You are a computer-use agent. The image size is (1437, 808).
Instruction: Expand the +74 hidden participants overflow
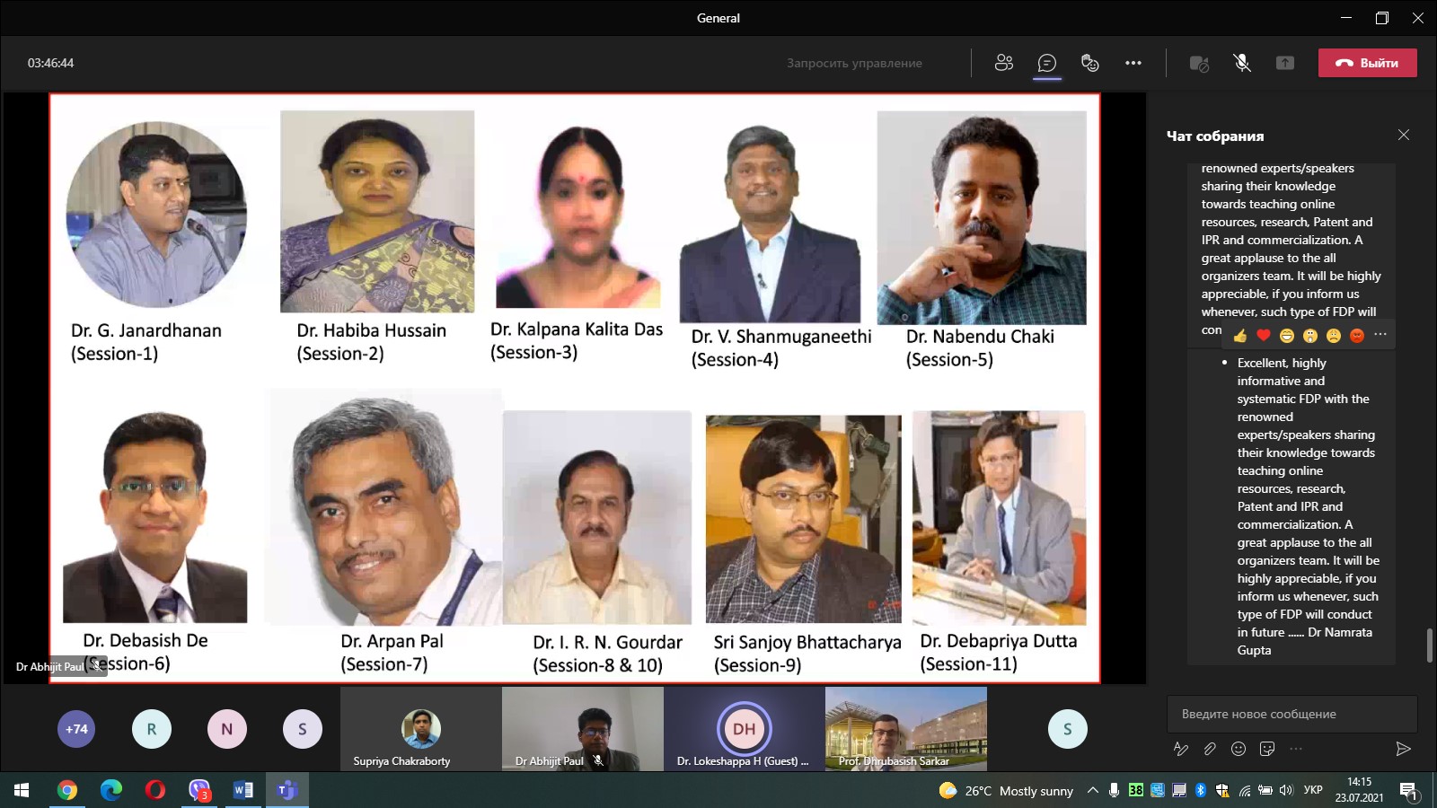(76, 729)
